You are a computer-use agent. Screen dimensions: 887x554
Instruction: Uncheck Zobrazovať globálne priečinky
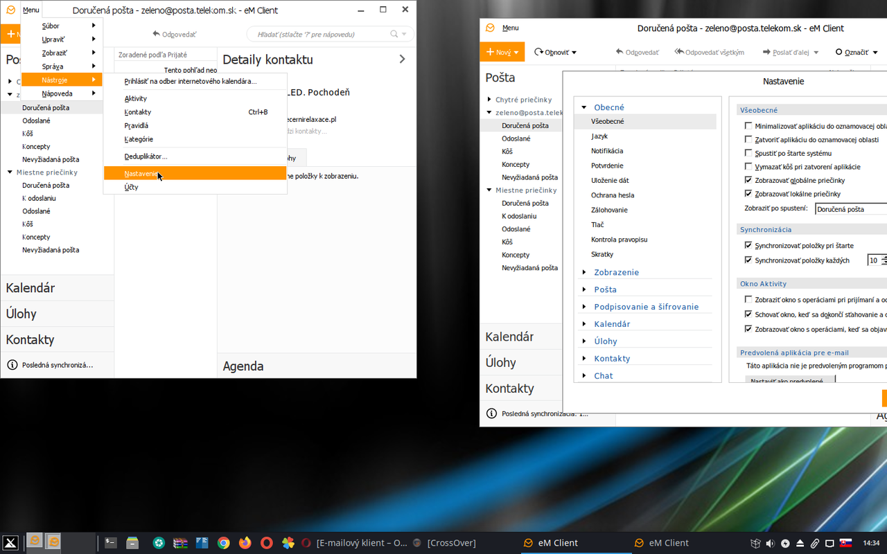[x=748, y=180]
